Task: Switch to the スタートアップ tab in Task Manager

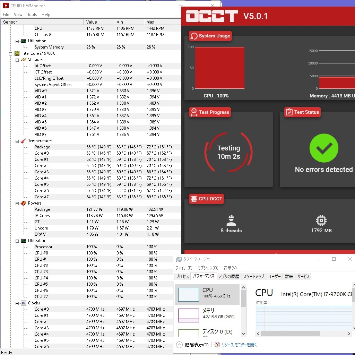Action: [253, 276]
